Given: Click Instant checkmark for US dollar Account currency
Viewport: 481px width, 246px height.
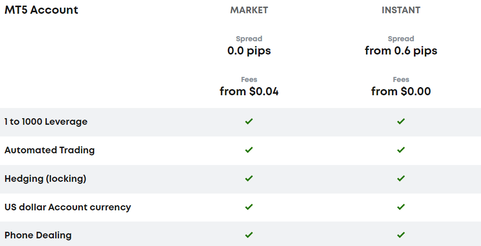Looking at the screenshot, I should click(x=401, y=207).
